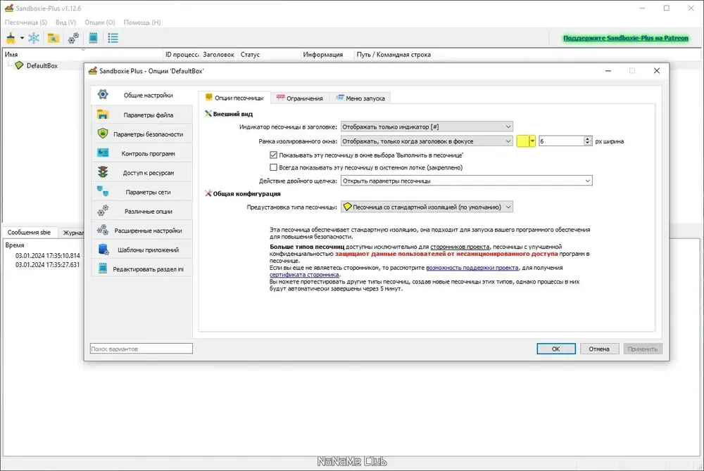Open Редактировать раздел ini section
This screenshot has width=704, height=471.
click(x=142, y=269)
